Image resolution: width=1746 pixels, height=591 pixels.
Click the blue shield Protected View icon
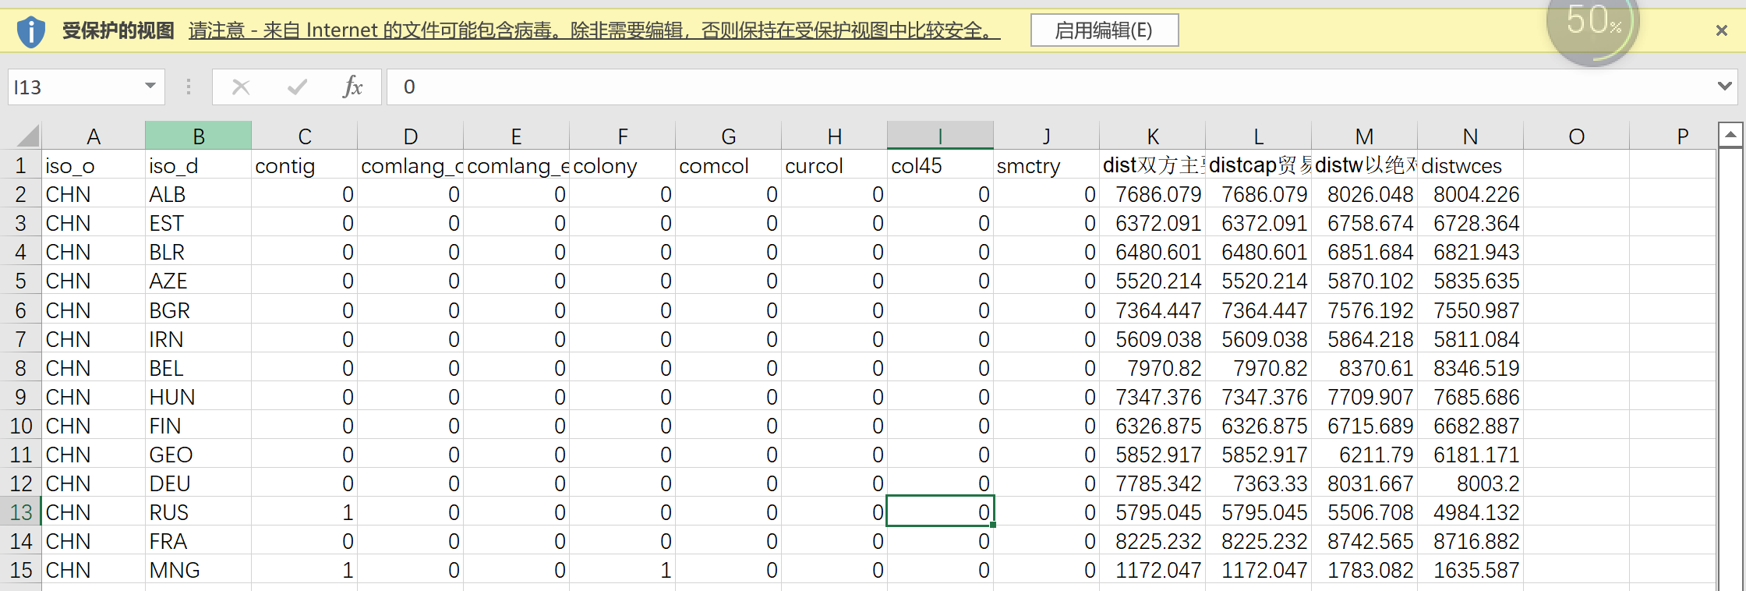coord(31,31)
